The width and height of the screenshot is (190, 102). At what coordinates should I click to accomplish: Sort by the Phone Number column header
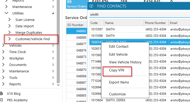pos(156,23)
